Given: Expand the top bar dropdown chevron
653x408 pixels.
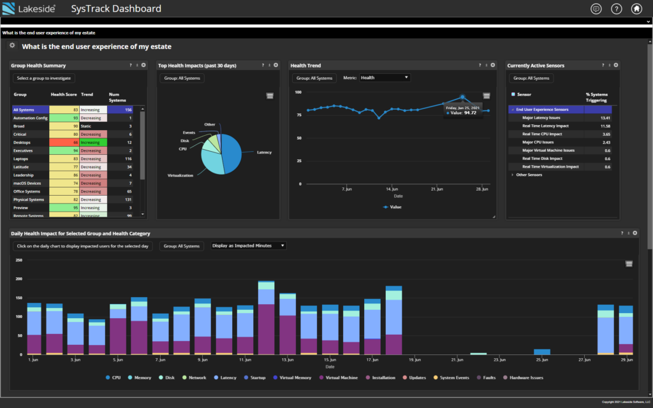Looking at the screenshot, I should pyautogui.click(x=648, y=22).
